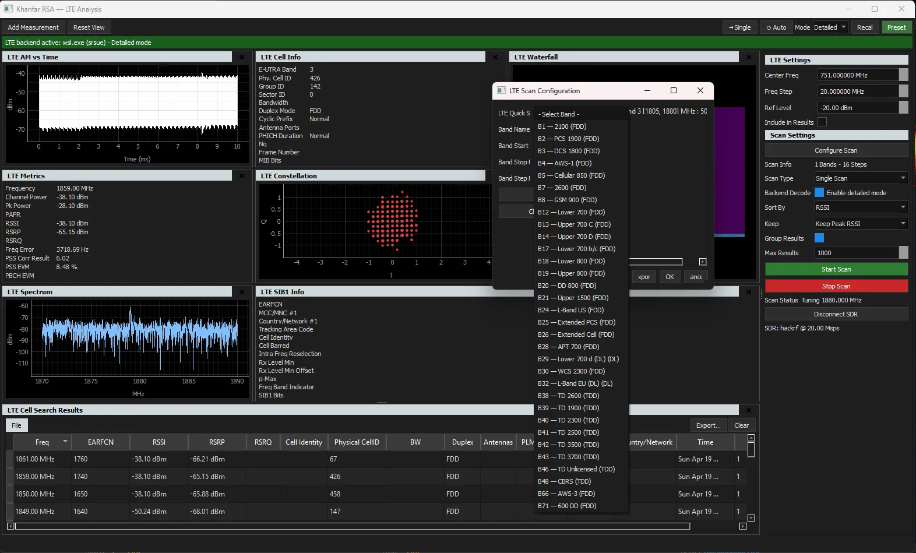Toggle Enable detailed mode checkbox
The image size is (916, 553).
click(x=819, y=193)
